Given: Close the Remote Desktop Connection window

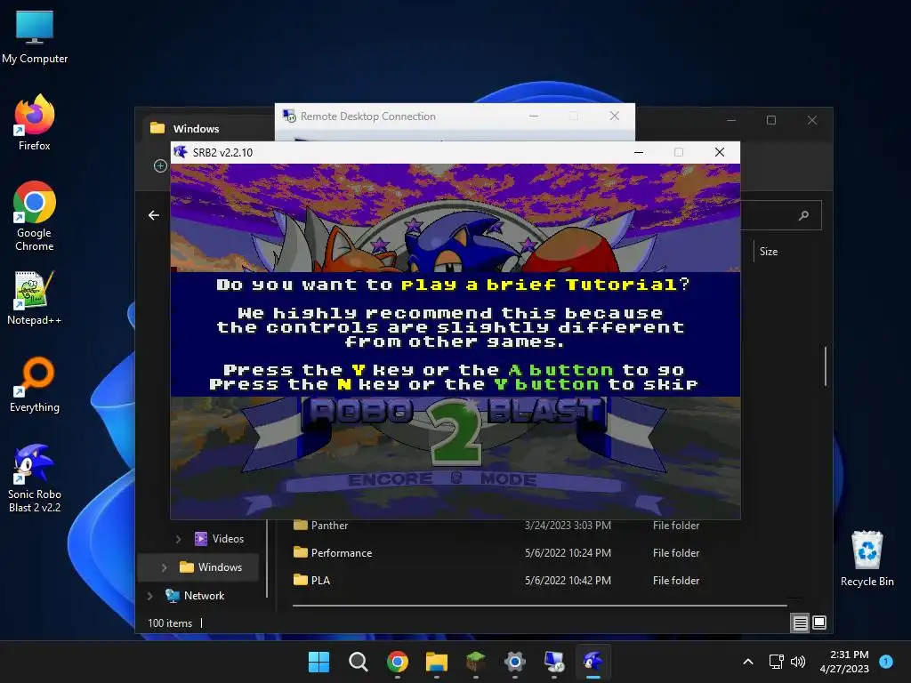Looking at the screenshot, I should click(x=614, y=117).
